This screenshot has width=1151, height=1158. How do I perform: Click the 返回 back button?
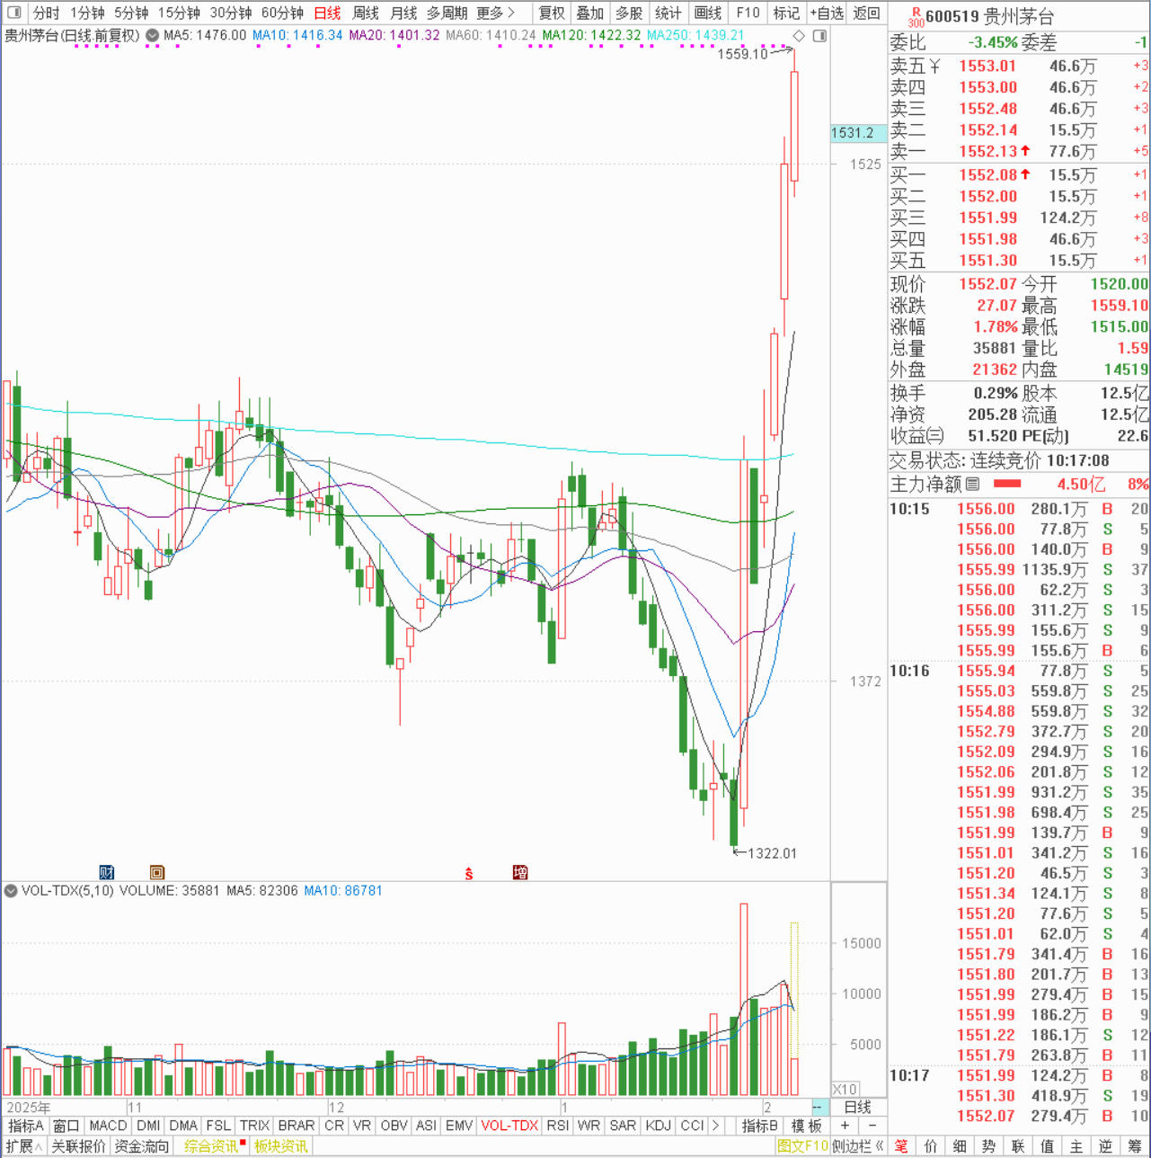click(866, 13)
